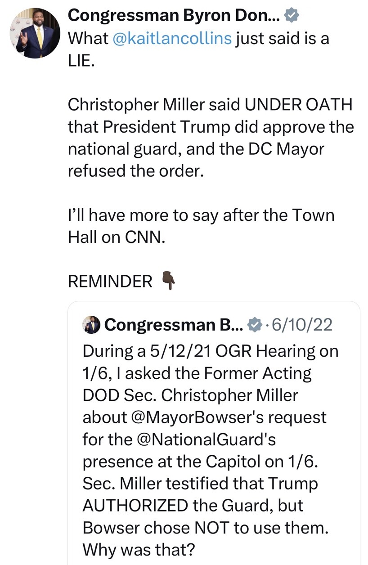The height and width of the screenshot is (565, 368).
Task: Open the large round profile photo
Action: (x=34, y=33)
